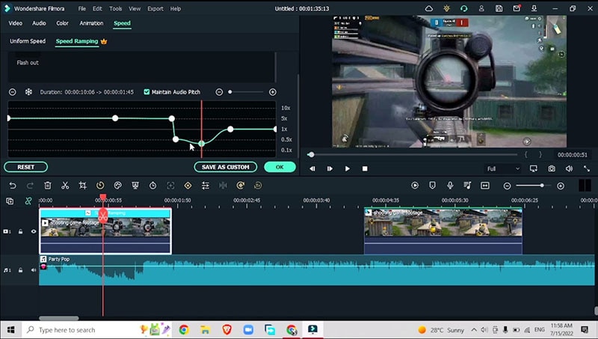
Task: Open the Duration stopwatch tool
Action: pyautogui.click(x=152, y=186)
